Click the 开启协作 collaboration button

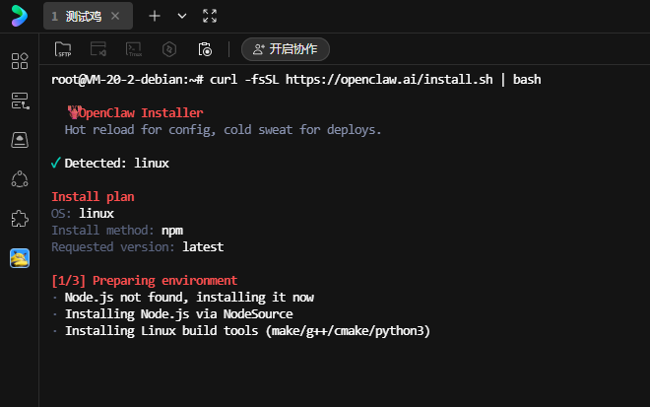[286, 49]
